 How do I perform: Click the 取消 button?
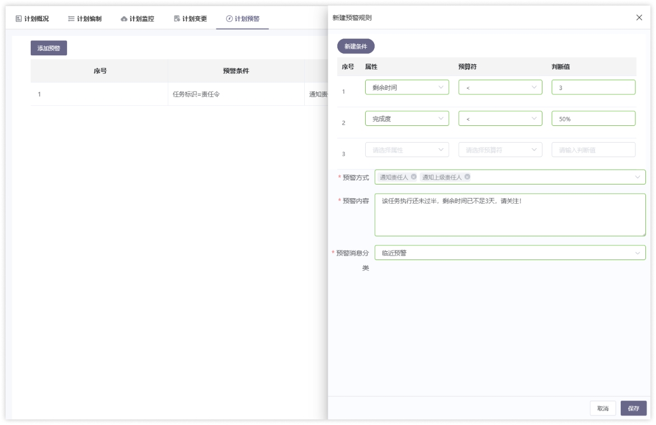click(603, 408)
